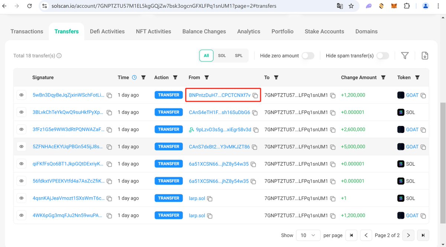Preview transaction 4WK6pGg3mq with the eye icon
446x247 pixels.
click(22, 215)
